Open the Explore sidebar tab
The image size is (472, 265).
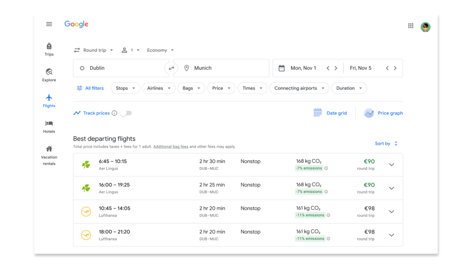coord(49,75)
